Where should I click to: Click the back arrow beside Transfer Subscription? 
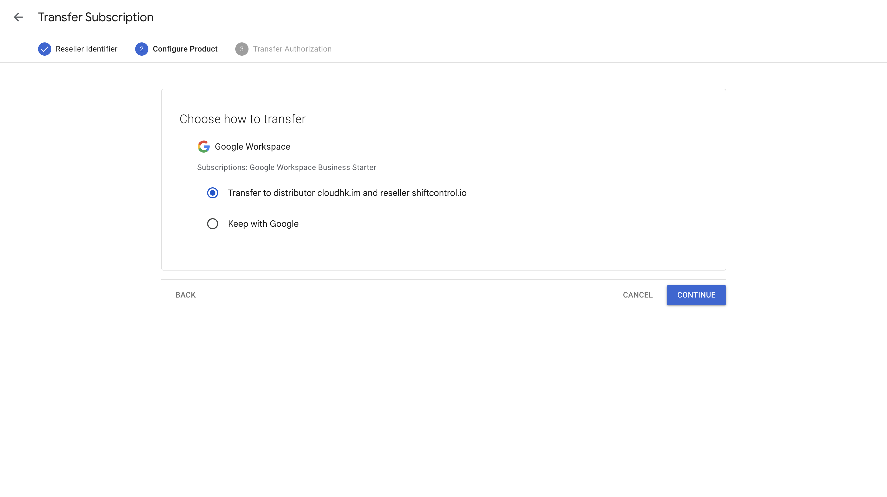point(18,17)
